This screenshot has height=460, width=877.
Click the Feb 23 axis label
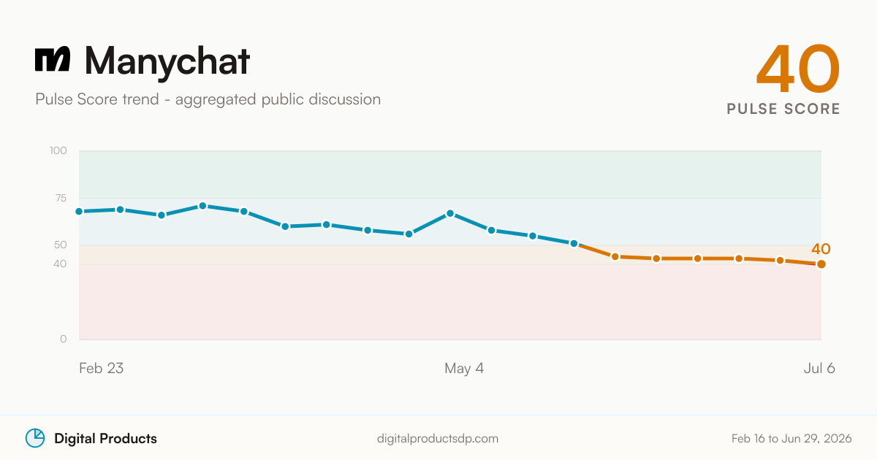tap(101, 368)
